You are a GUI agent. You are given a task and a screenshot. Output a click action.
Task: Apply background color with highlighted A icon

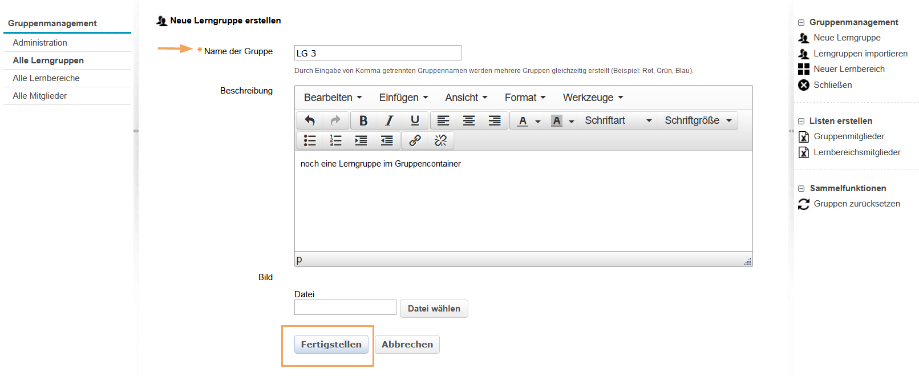click(557, 120)
